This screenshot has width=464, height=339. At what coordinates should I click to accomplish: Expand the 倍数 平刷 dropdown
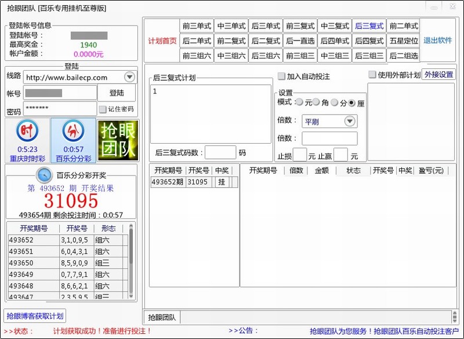click(x=350, y=121)
